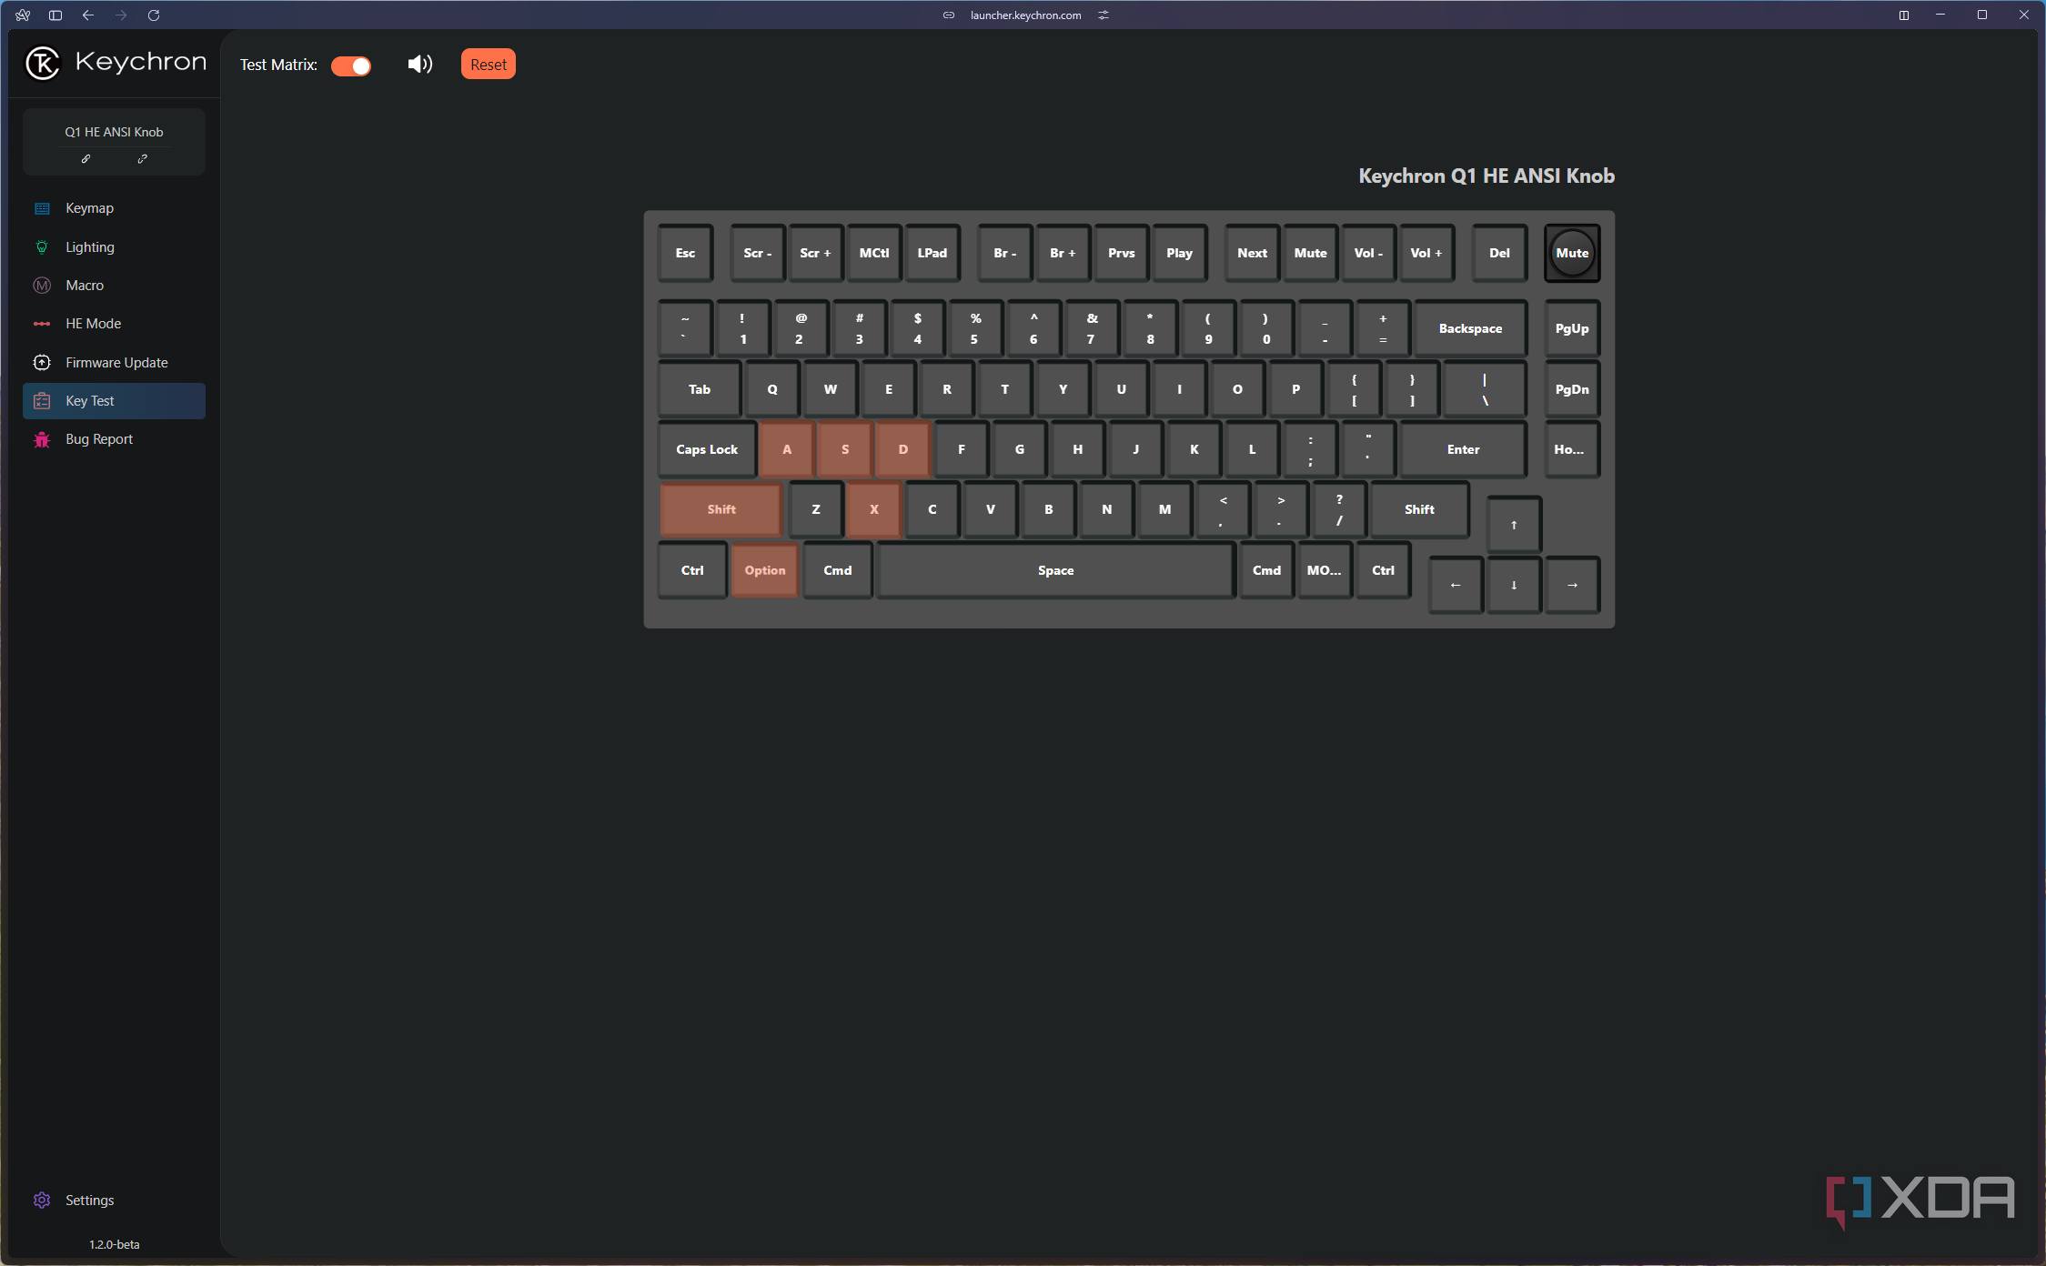Click the unlink icon under Q1 HE ANSI Knob

tap(143, 159)
